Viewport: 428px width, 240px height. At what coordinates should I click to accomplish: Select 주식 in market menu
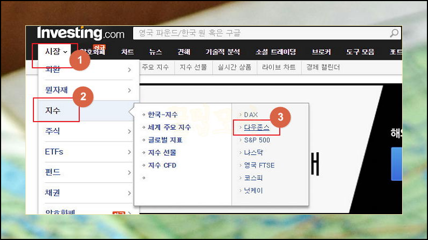[x=52, y=131]
